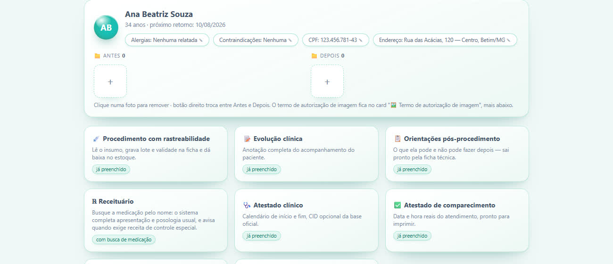Click the 'já preenchido' tag on Atestado clínico

click(262, 236)
